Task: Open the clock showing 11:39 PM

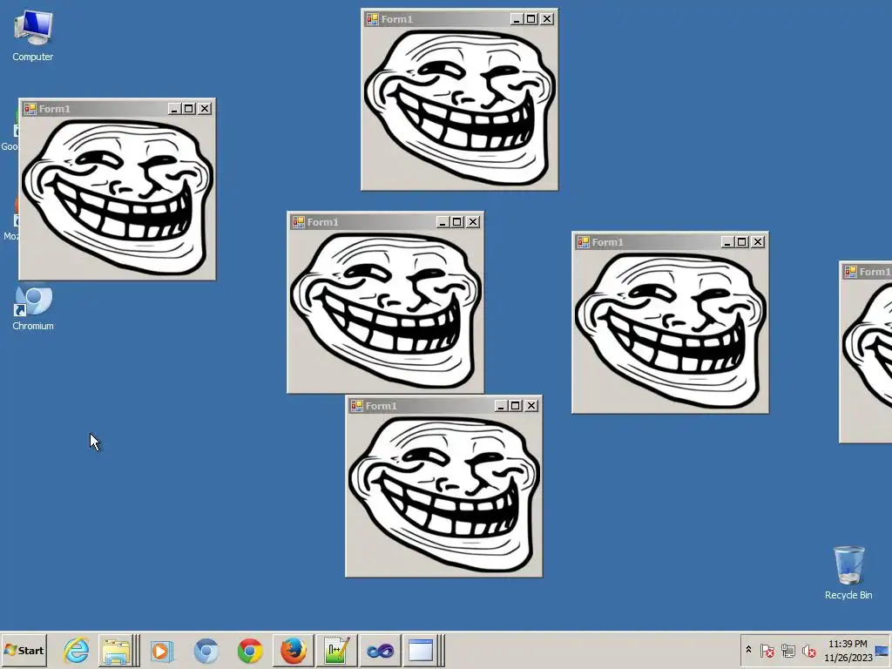Action: pyautogui.click(x=848, y=650)
